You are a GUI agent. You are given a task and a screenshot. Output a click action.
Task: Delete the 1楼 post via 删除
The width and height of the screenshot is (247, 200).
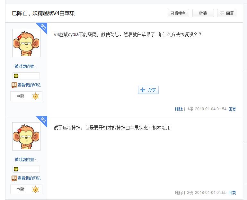[x=179, y=109]
